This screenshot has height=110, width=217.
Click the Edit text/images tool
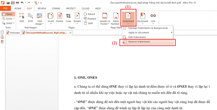point(22,17)
